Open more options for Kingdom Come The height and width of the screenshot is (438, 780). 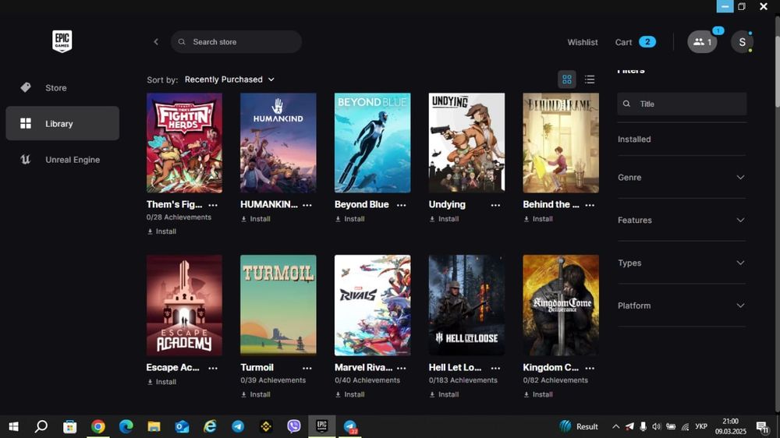590,368
